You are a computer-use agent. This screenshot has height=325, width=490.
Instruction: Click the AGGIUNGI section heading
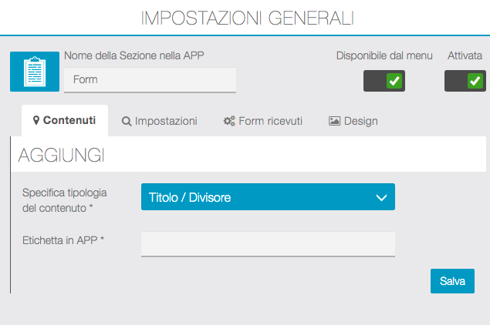point(61,155)
